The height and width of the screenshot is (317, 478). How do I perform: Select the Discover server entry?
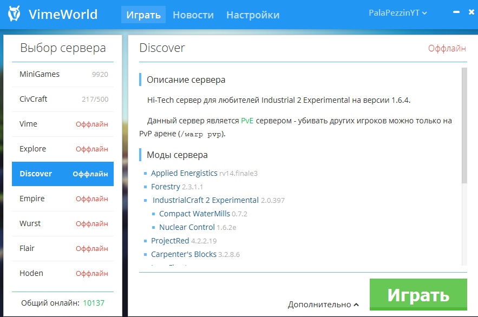(x=63, y=174)
